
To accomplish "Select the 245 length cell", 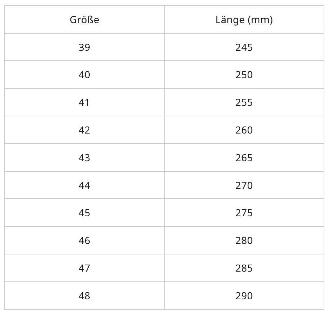I will 244,47.
